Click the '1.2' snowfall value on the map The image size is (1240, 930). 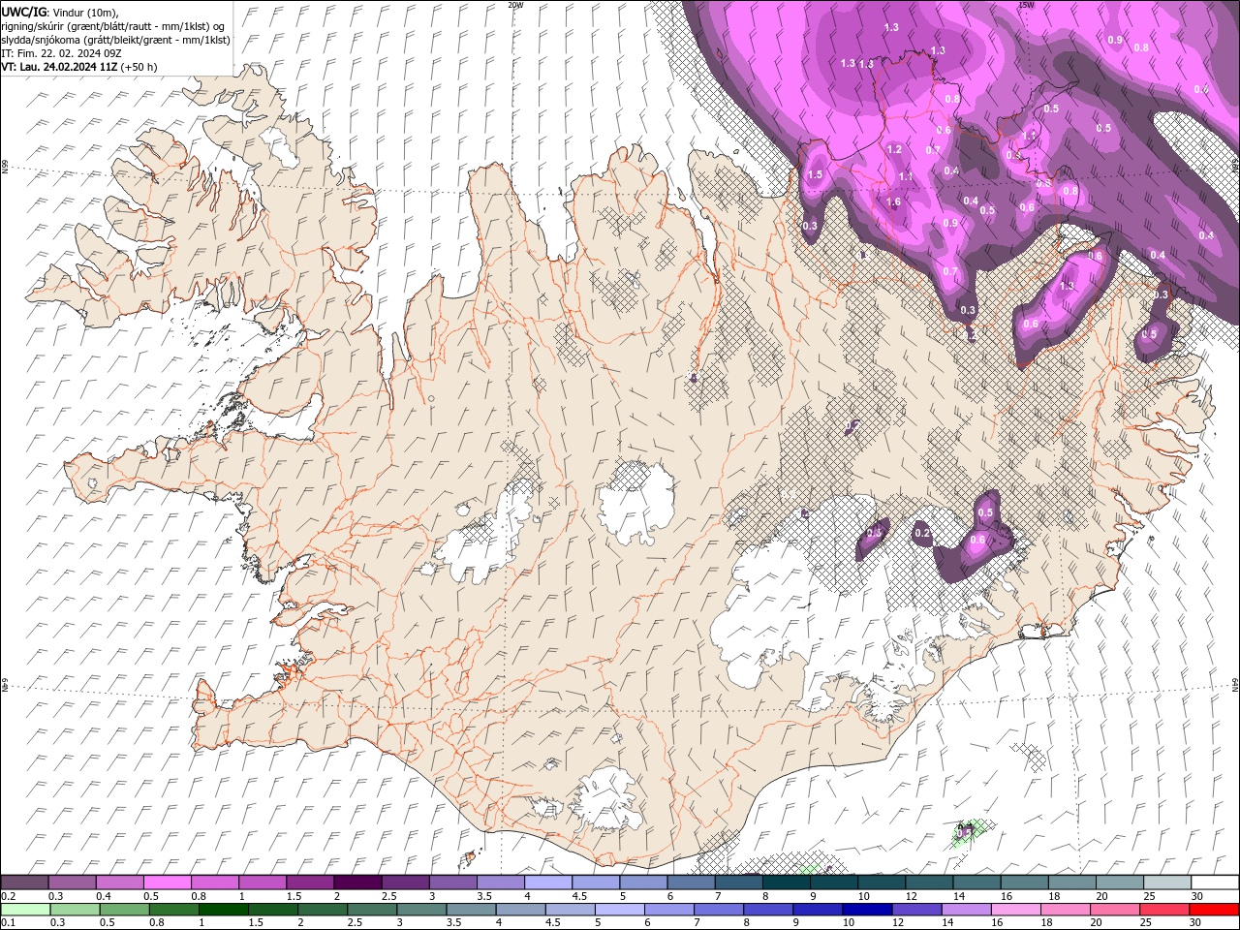point(894,149)
